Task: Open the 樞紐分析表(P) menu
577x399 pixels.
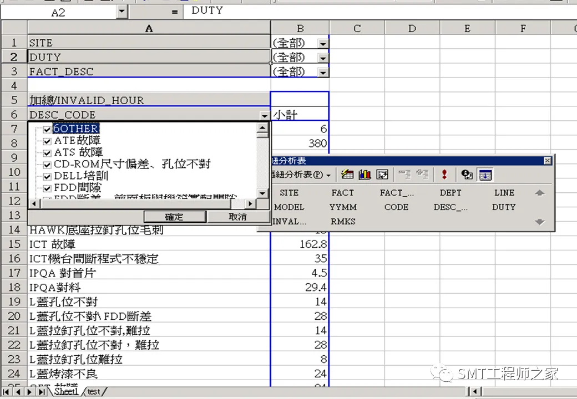Action: pyautogui.click(x=301, y=175)
